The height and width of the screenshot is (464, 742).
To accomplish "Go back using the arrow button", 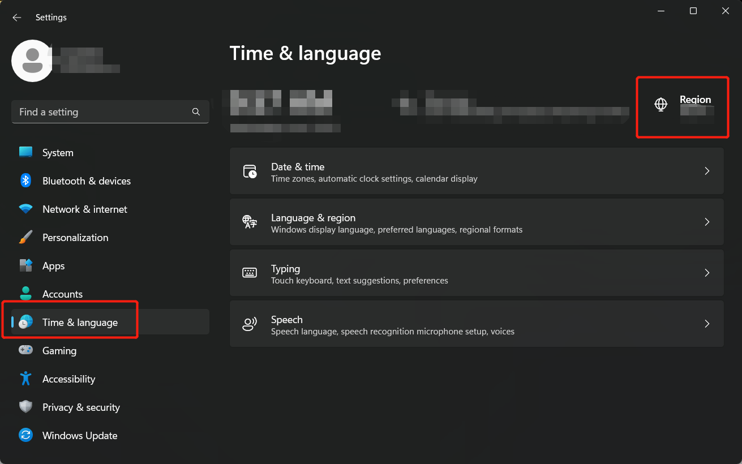I will (x=16, y=17).
